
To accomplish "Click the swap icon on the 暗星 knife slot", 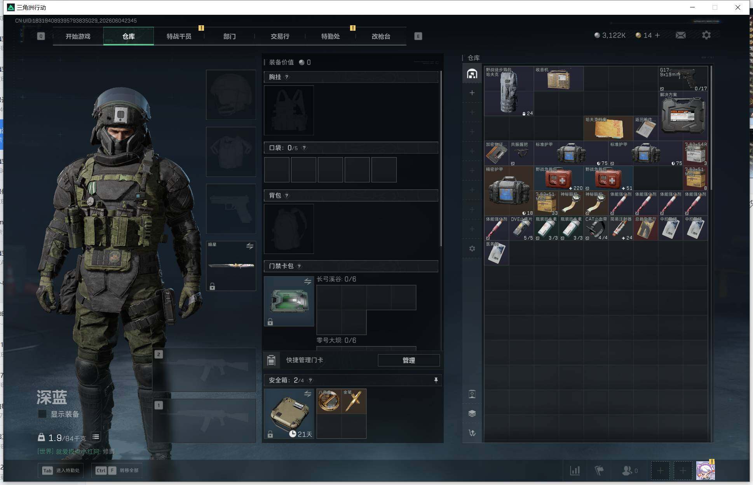I will click(x=249, y=246).
